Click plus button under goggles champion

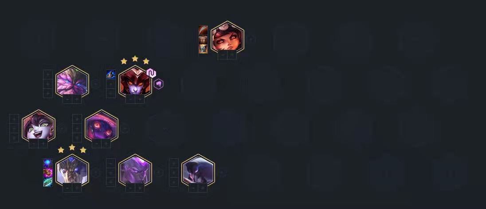232,55
